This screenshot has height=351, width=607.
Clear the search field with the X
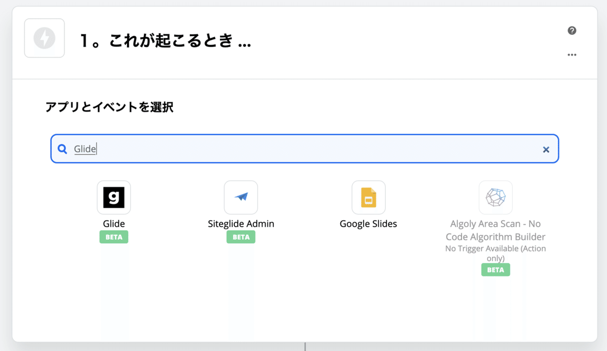546,149
